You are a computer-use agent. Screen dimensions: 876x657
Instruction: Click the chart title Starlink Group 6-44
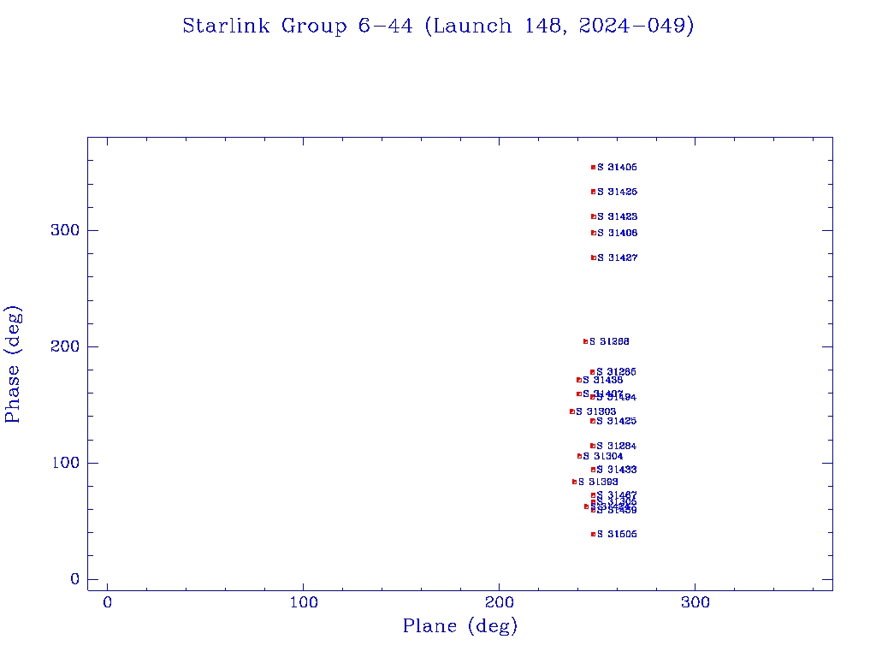438,26
